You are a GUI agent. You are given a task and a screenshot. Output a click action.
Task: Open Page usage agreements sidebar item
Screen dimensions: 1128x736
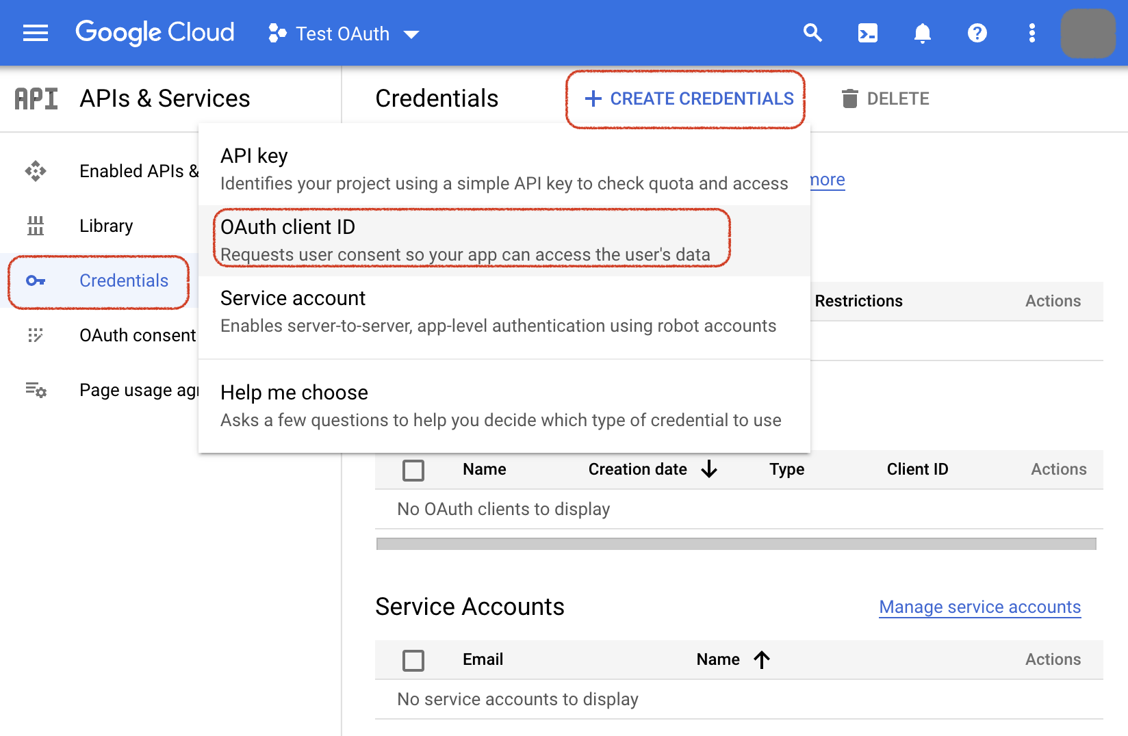100,390
